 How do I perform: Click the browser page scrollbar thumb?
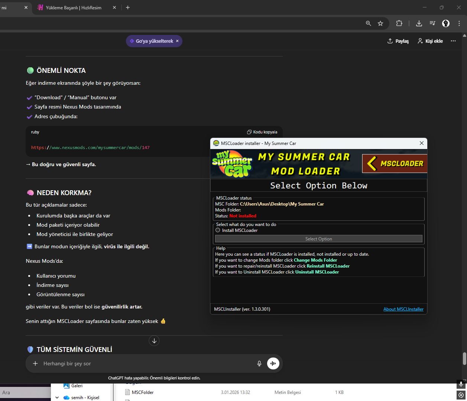coord(464,359)
